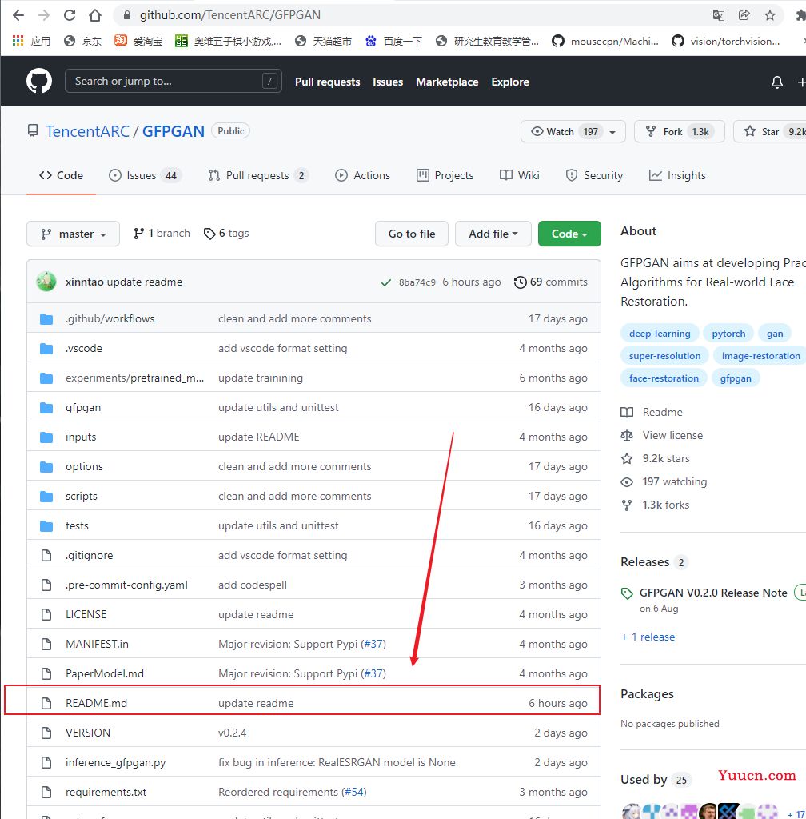Open inference_gfpgan.py file
Viewport: 806px width, 819px height.
(x=115, y=762)
